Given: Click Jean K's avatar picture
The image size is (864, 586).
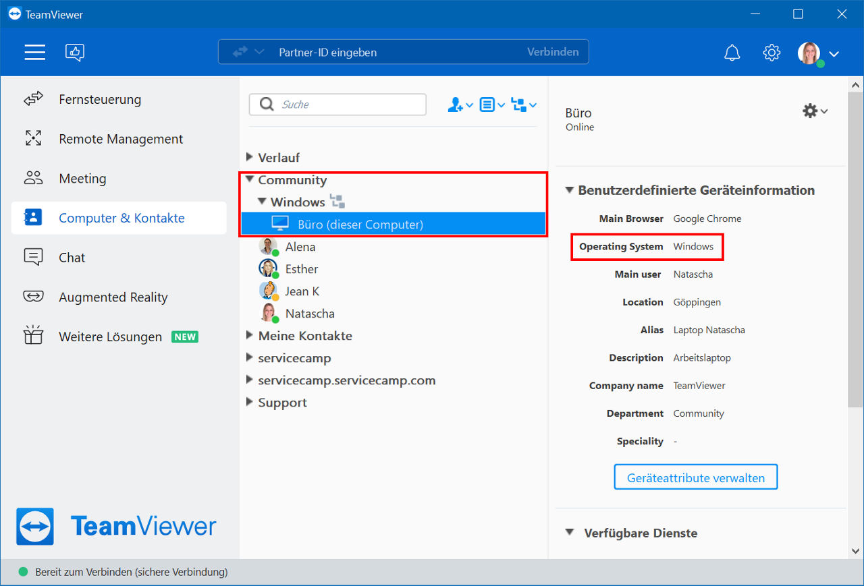Looking at the screenshot, I should (268, 291).
